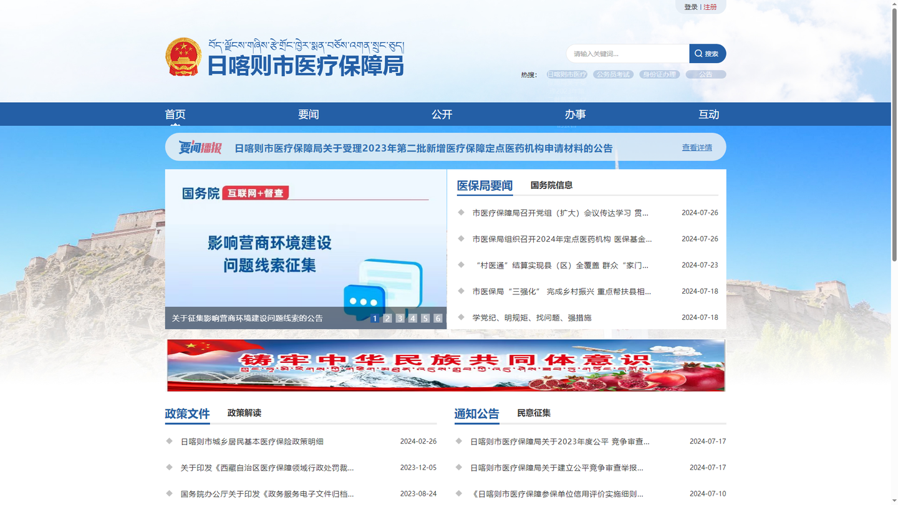Click carousel caption 关于征集影响营商环境建设问题线索的公告
The width and height of the screenshot is (898, 505).
[248, 318]
